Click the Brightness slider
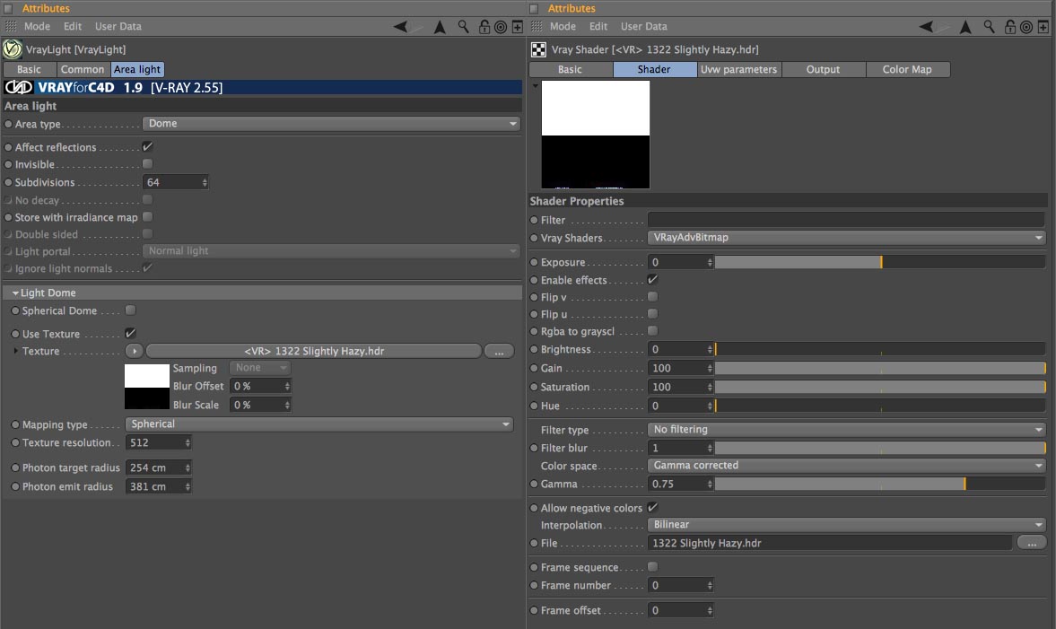The image size is (1056, 629). pos(880,349)
